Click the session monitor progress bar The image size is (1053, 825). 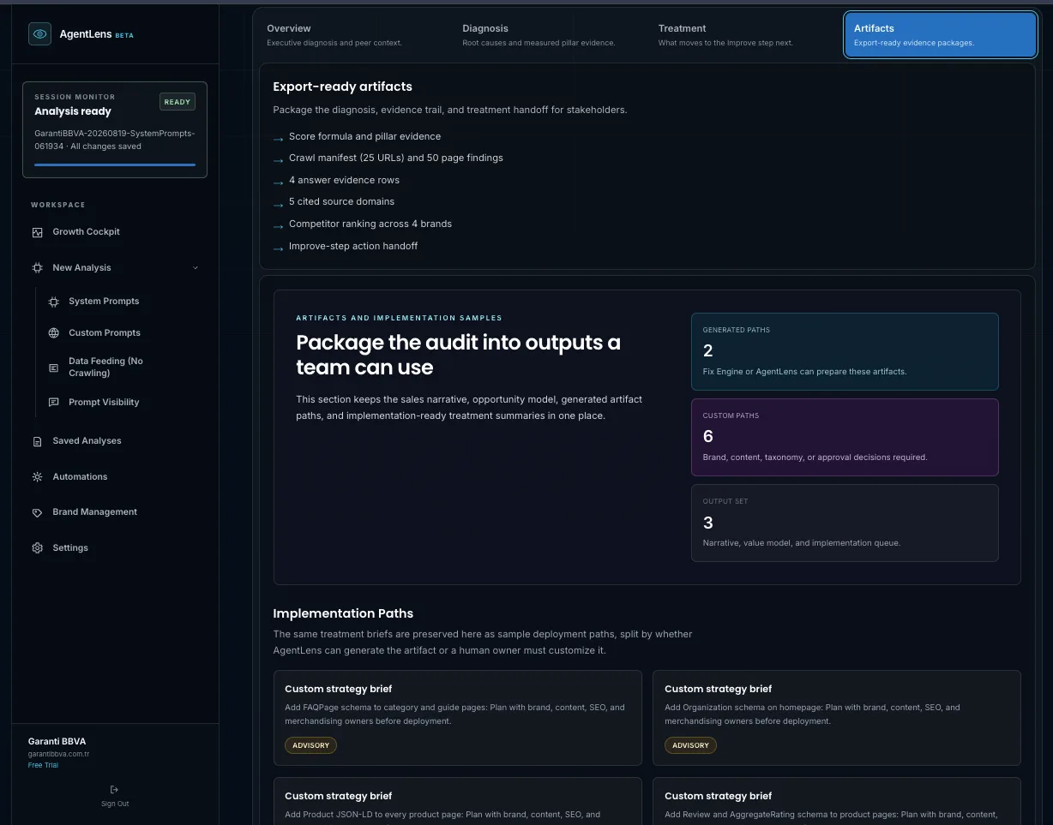tap(115, 164)
